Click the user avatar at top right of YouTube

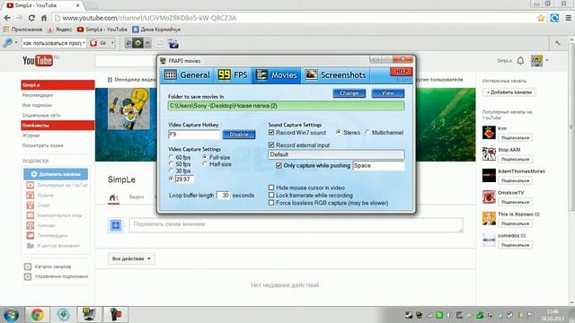(537, 60)
